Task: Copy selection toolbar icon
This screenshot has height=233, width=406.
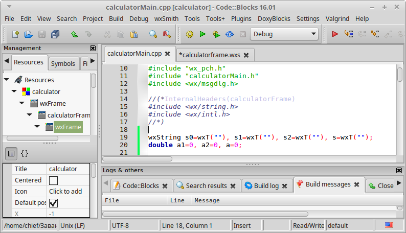Action: (x=120, y=34)
